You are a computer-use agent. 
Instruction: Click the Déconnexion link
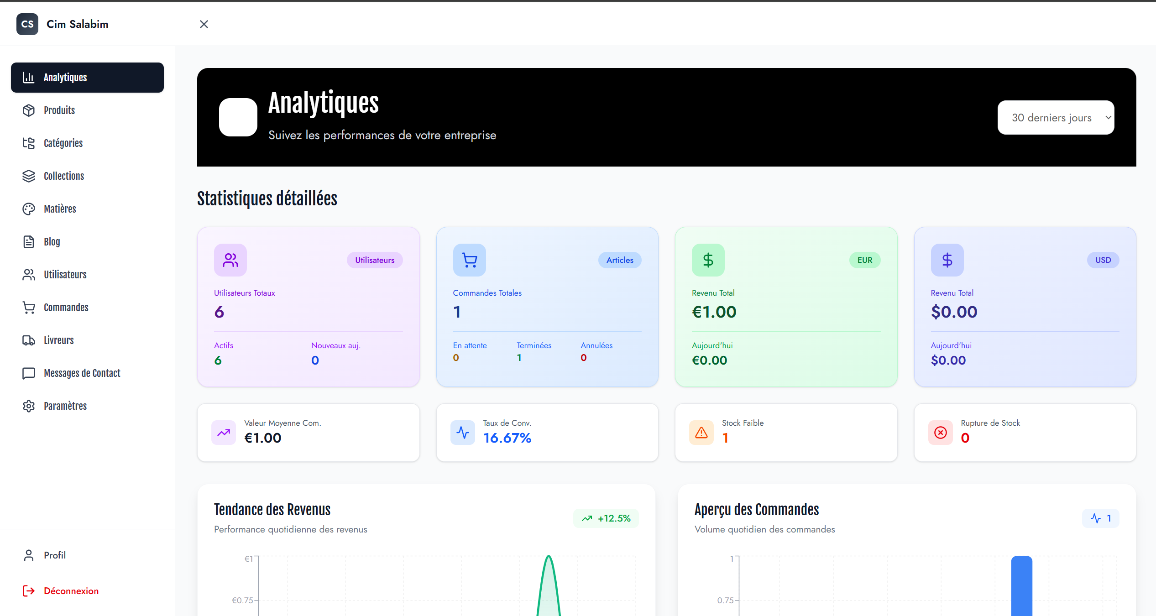71,590
